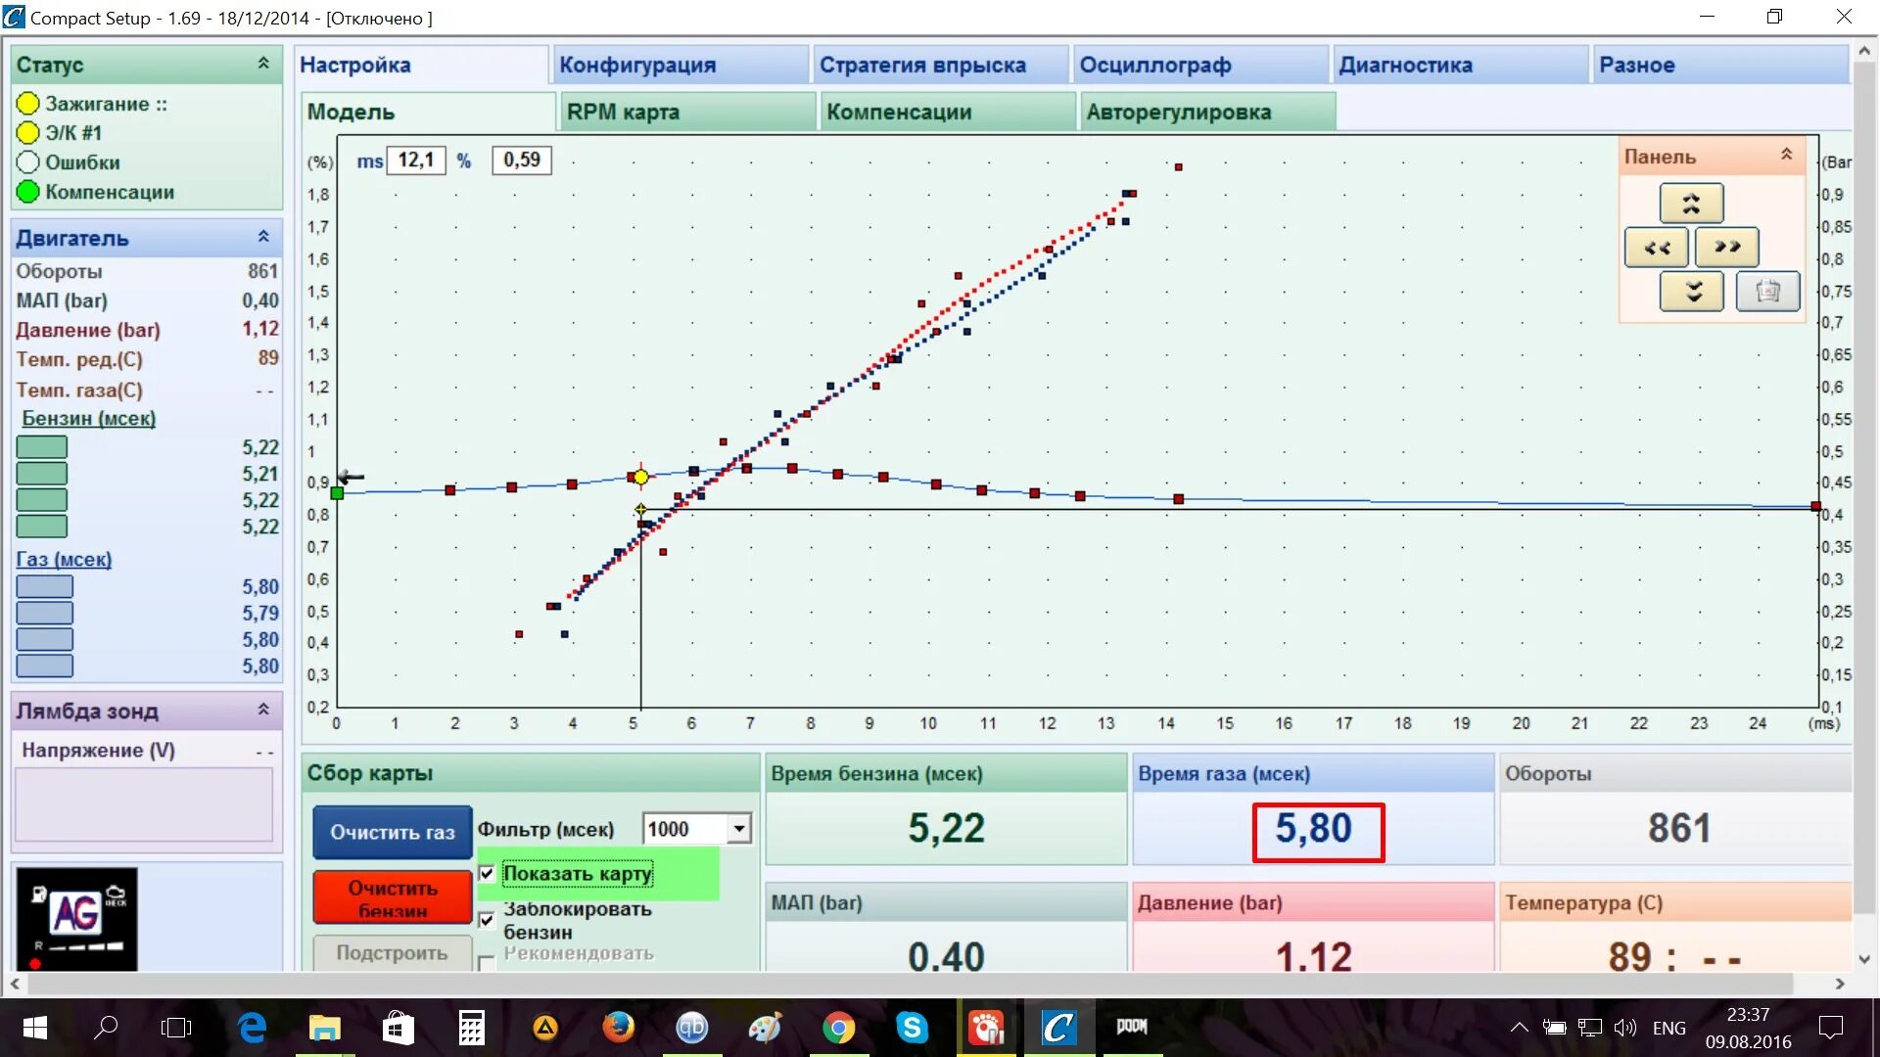Open the Фильтр (мсек) dropdown list
1880x1057 pixels.
[x=739, y=829]
